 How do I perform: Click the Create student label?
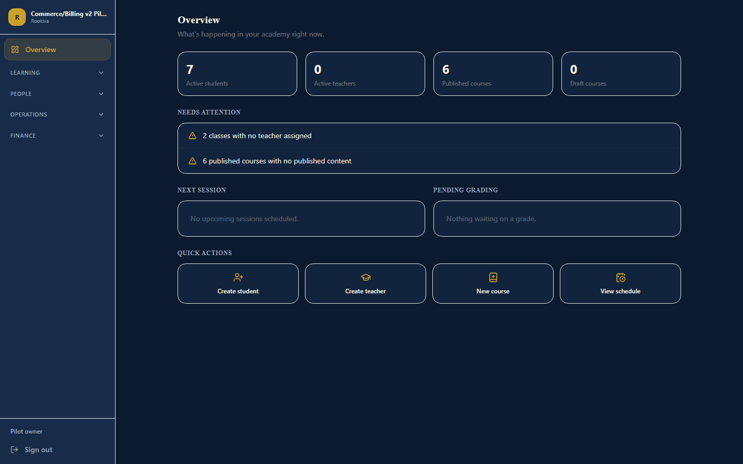pyautogui.click(x=238, y=291)
